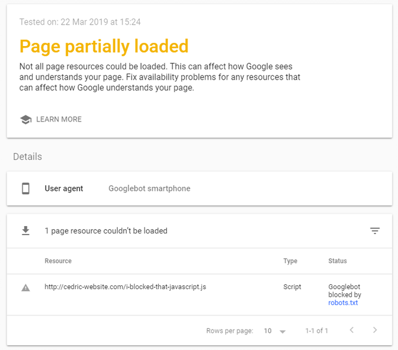Go to the next page chevron

point(375,330)
